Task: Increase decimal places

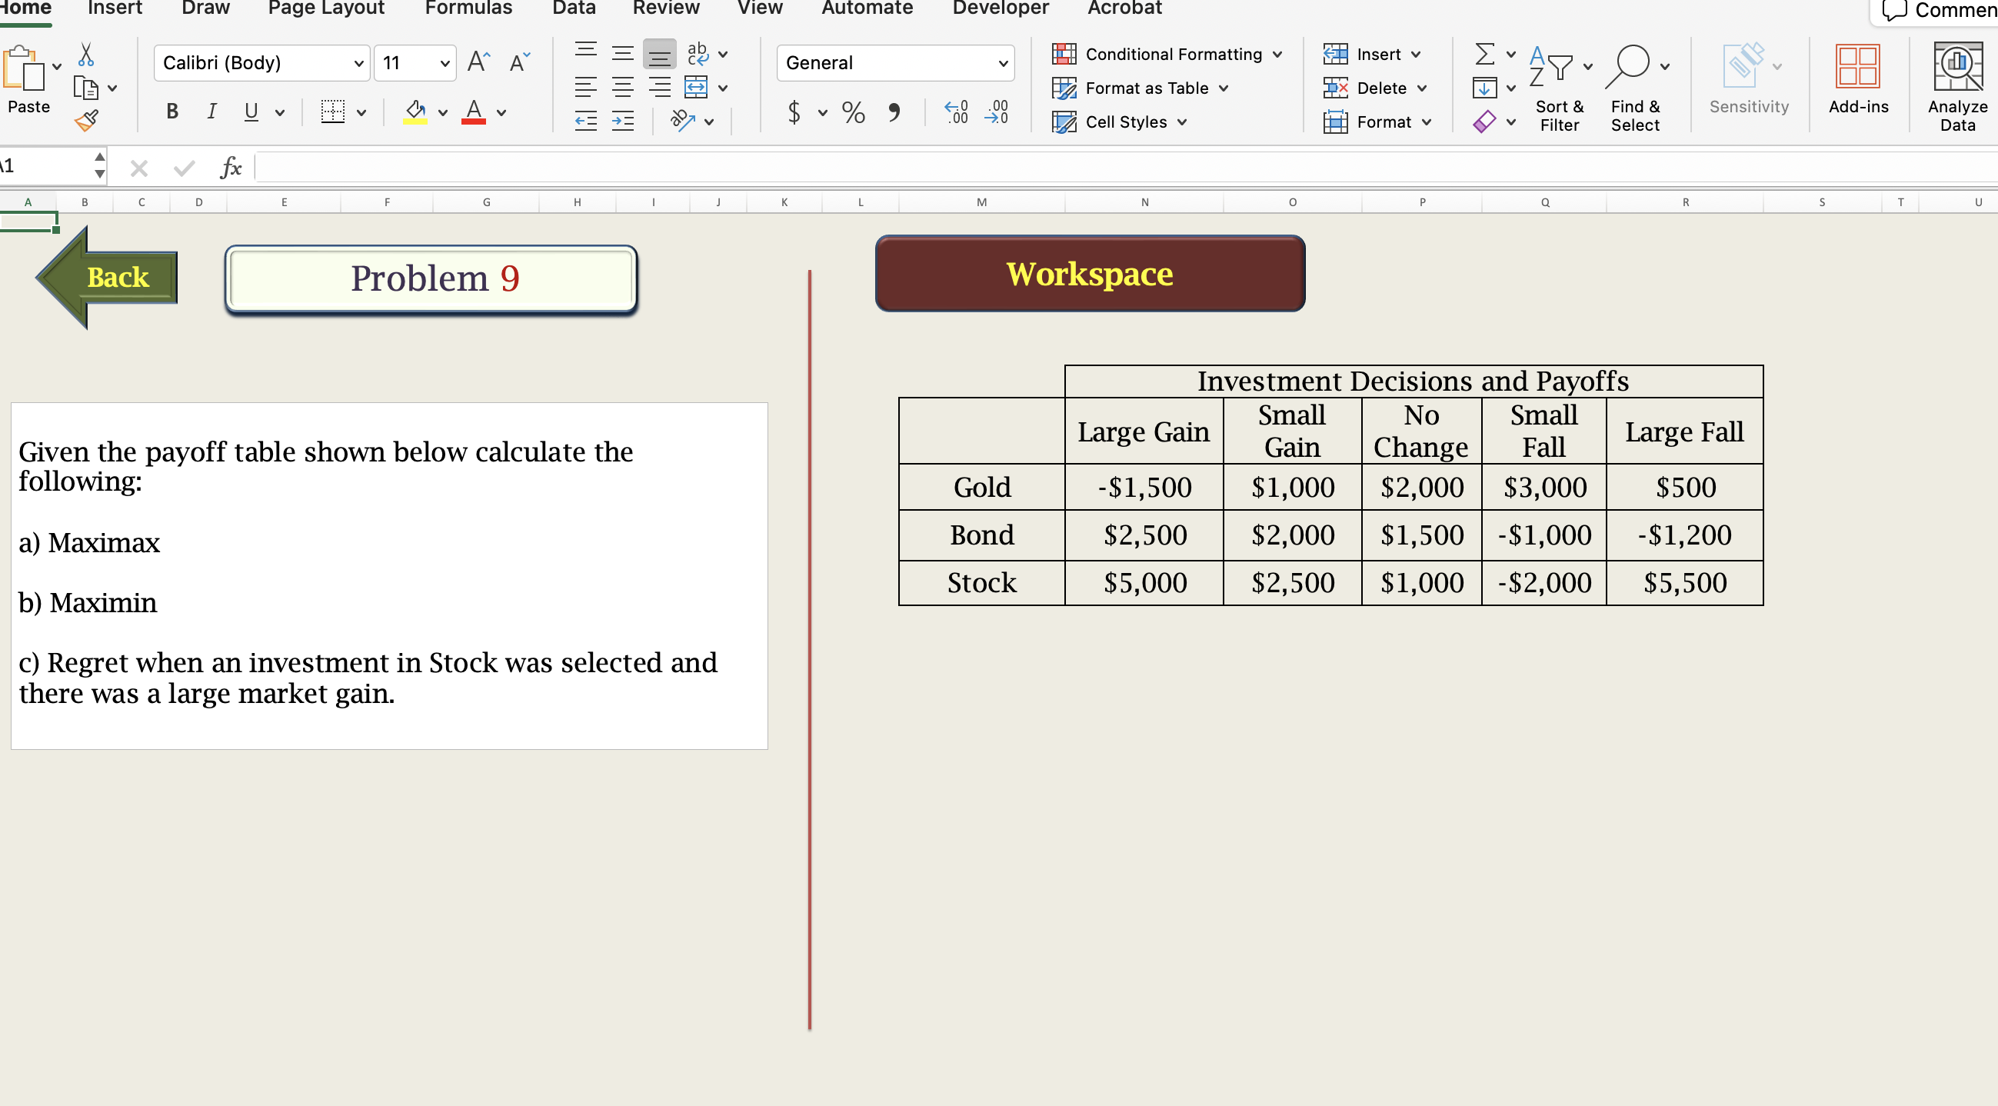Action: pos(956,112)
